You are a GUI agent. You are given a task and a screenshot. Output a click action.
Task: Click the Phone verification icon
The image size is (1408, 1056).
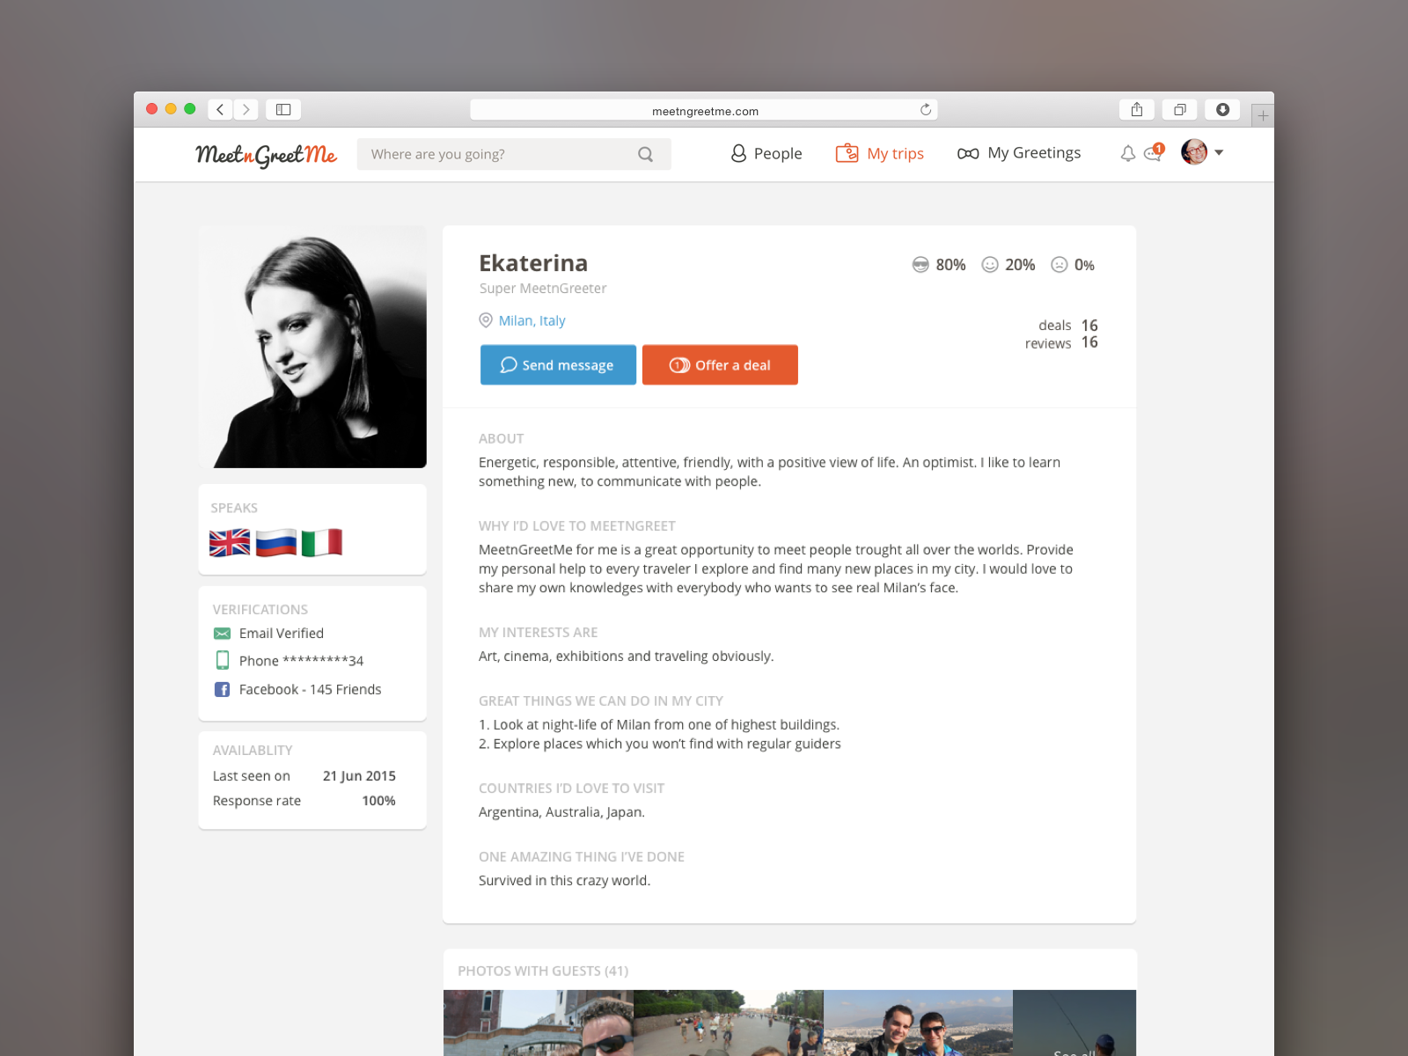tap(223, 660)
